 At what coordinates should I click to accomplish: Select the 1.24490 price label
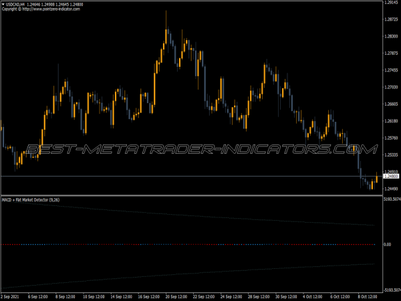[x=391, y=189]
